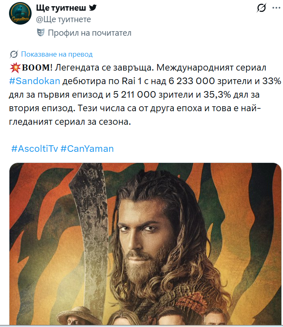
Task: Show translation via Показване на превод
Action: click(57, 54)
